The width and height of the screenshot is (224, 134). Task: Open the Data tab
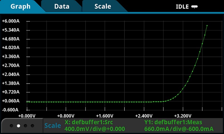(62, 6)
